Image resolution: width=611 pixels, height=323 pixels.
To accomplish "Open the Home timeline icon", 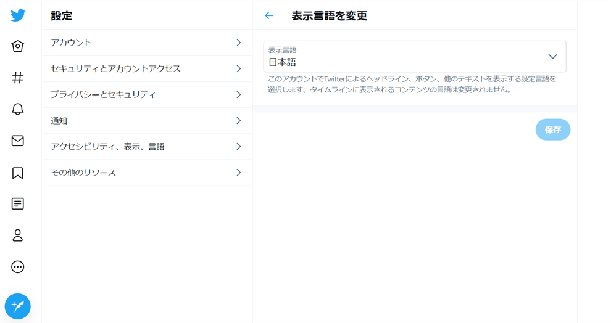I will pos(17,46).
